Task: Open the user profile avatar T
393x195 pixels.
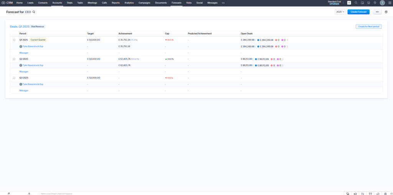Action: [x=382, y=3]
